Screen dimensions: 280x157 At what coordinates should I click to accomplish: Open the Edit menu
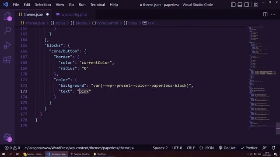(x=27, y=5)
